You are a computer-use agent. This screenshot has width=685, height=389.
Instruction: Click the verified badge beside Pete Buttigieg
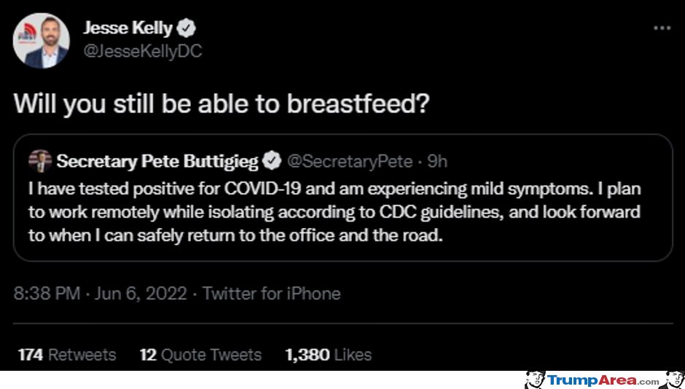(272, 162)
